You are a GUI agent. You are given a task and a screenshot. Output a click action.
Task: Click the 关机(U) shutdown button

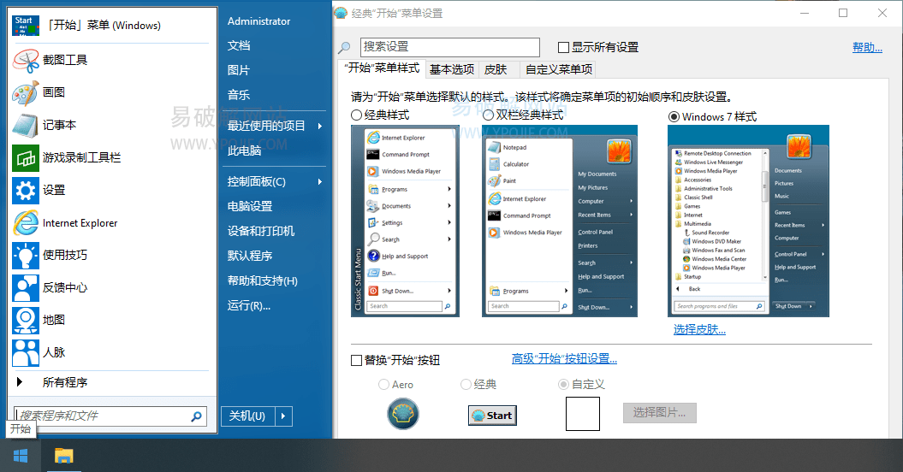pos(247,416)
